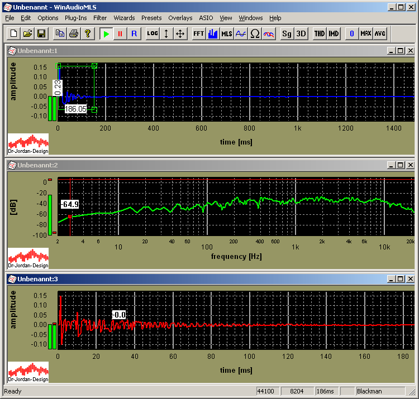Screen dimensions: 419x399
Task: Click the red -64.9 cursor marker on spectrum
Action: pos(70,217)
